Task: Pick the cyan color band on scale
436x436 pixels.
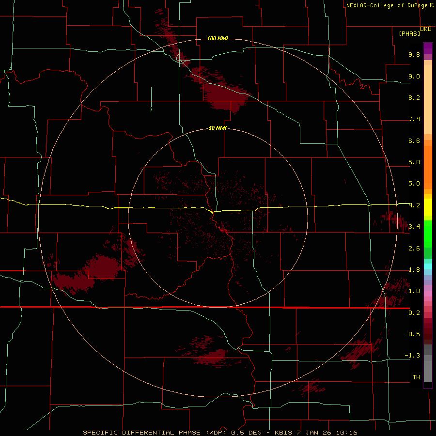Action: tap(428, 266)
